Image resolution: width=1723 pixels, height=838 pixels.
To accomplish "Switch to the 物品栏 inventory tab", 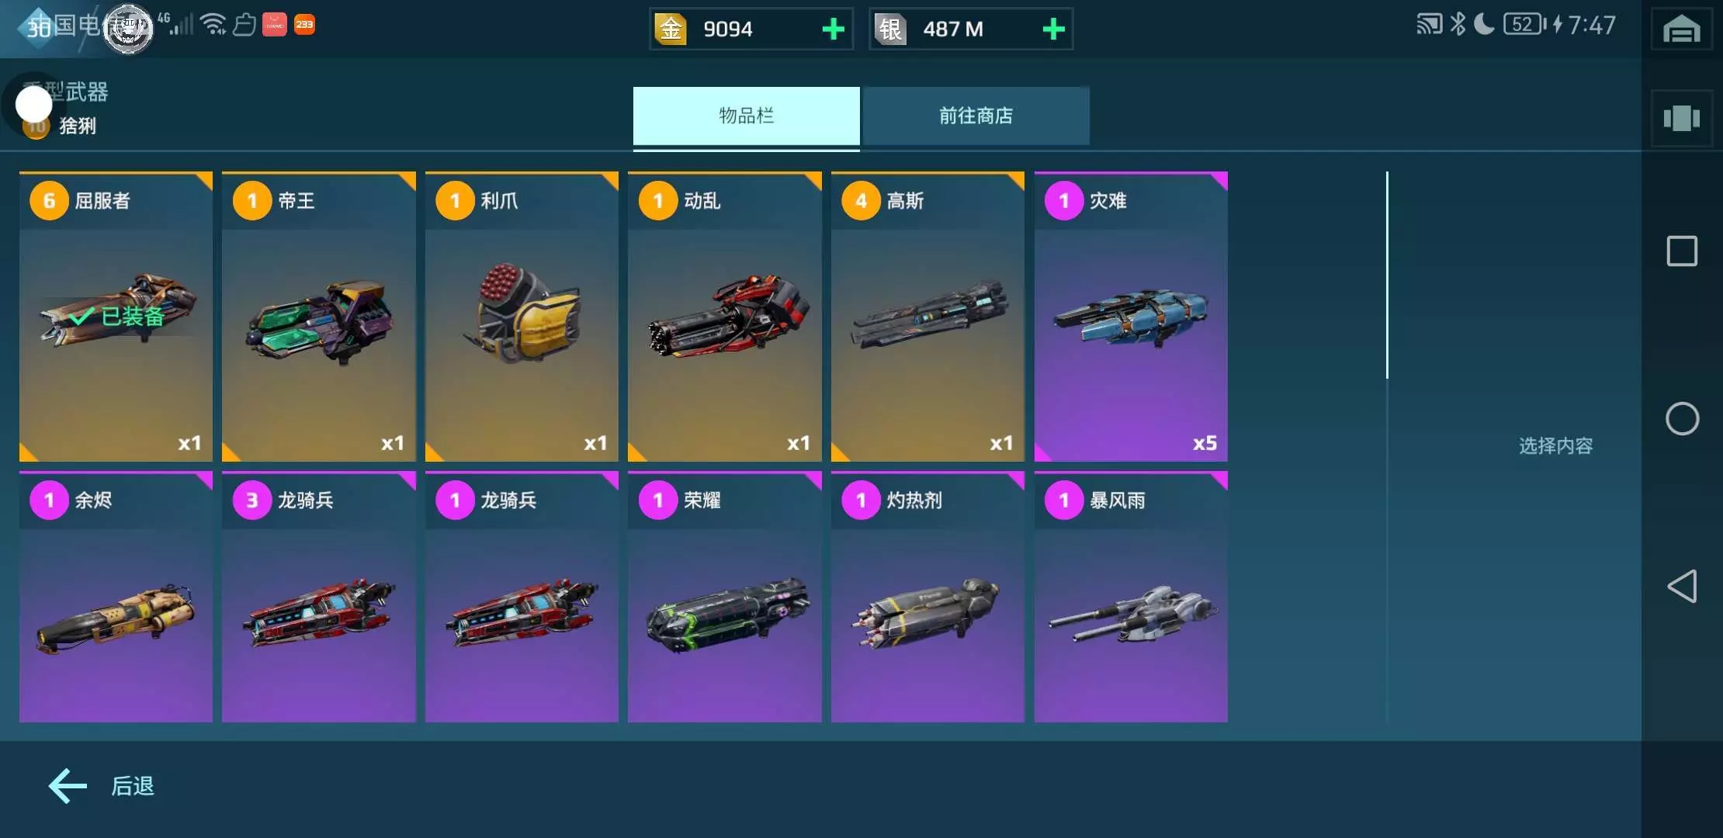I will 746,116.
